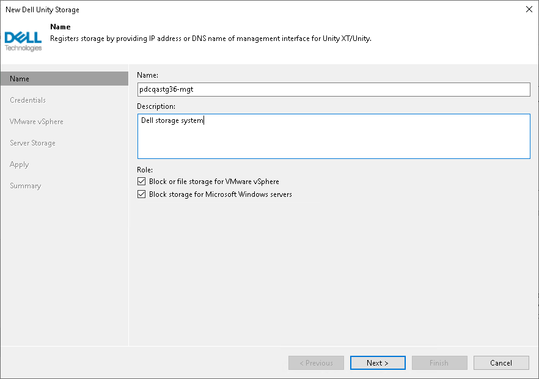Click the Registers storage description text
This screenshot has width=539, height=379.
[x=211, y=39]
